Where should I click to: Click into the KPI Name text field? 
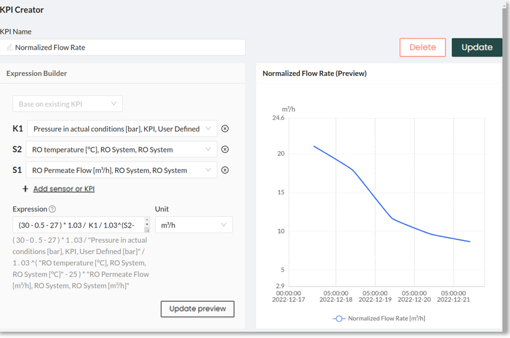click(x=125, y=48)
